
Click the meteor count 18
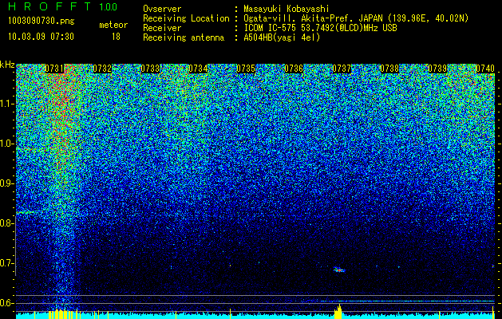(116, 37)
